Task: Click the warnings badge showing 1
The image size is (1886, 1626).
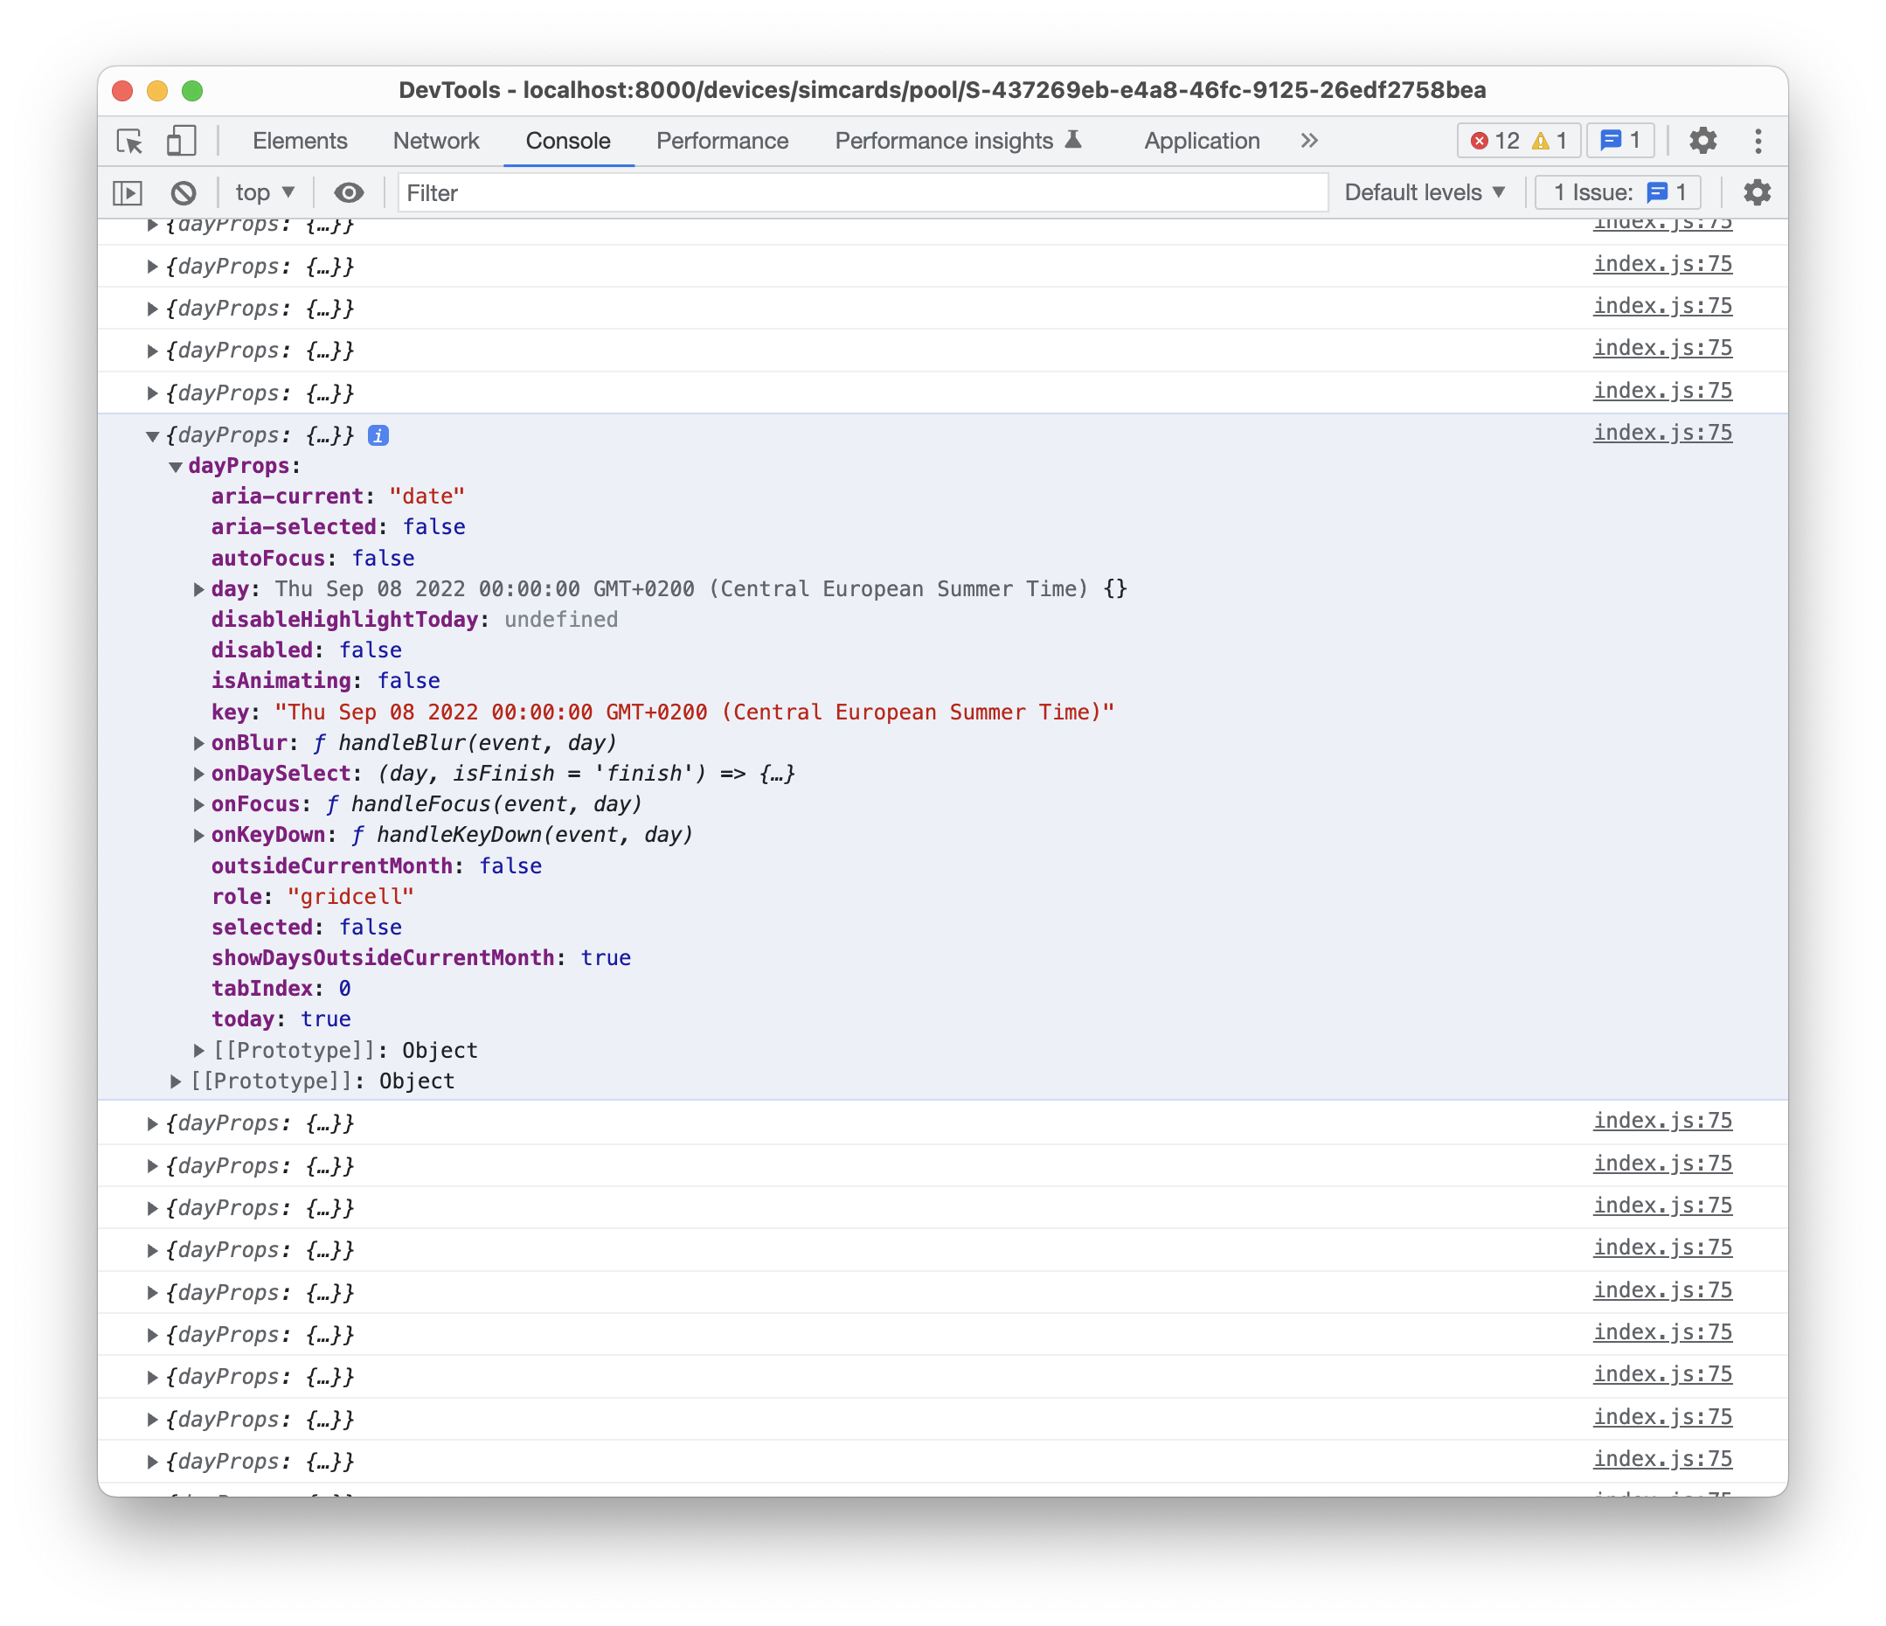Action: click(1550, 140)
